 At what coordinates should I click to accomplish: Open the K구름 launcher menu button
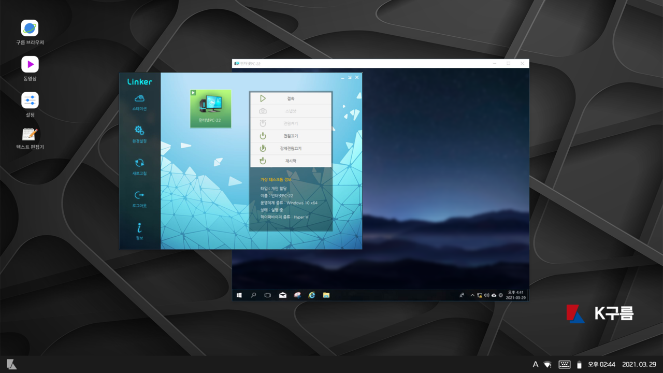(11, 365)
